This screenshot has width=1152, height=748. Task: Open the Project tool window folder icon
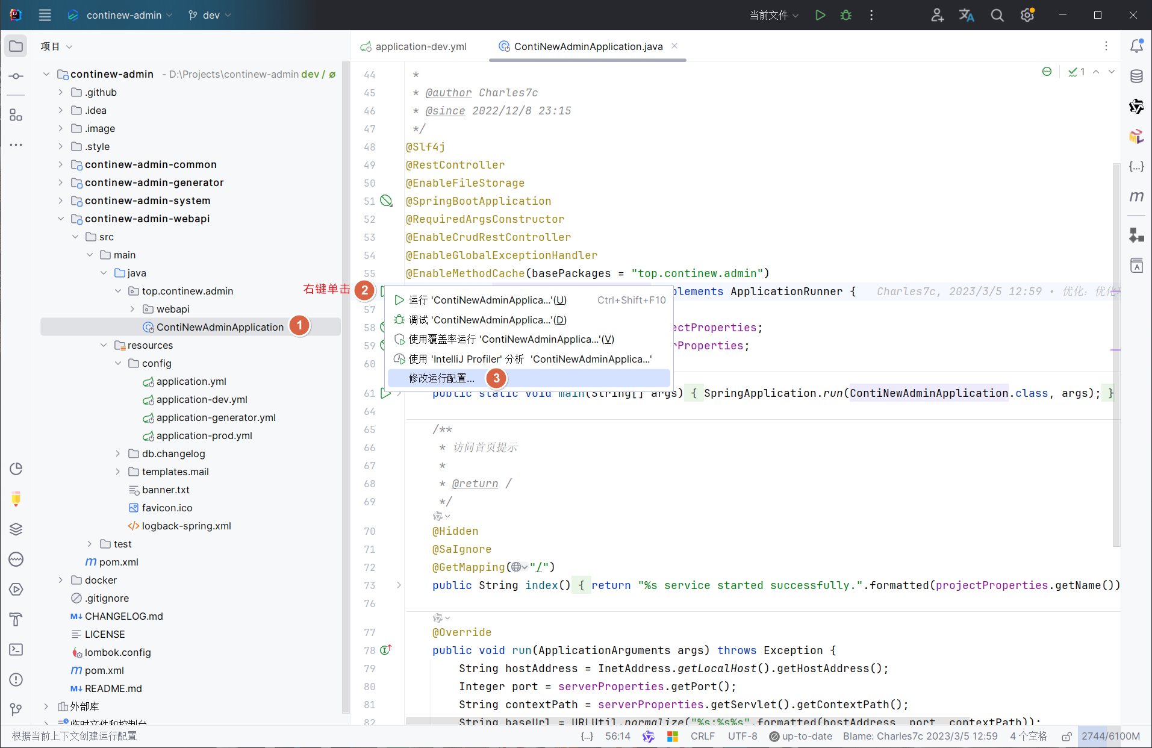(16, 46)
